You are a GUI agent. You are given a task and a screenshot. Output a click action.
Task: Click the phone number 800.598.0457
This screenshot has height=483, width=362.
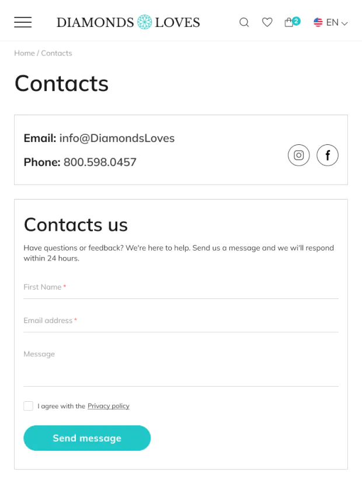coord(100,162)
